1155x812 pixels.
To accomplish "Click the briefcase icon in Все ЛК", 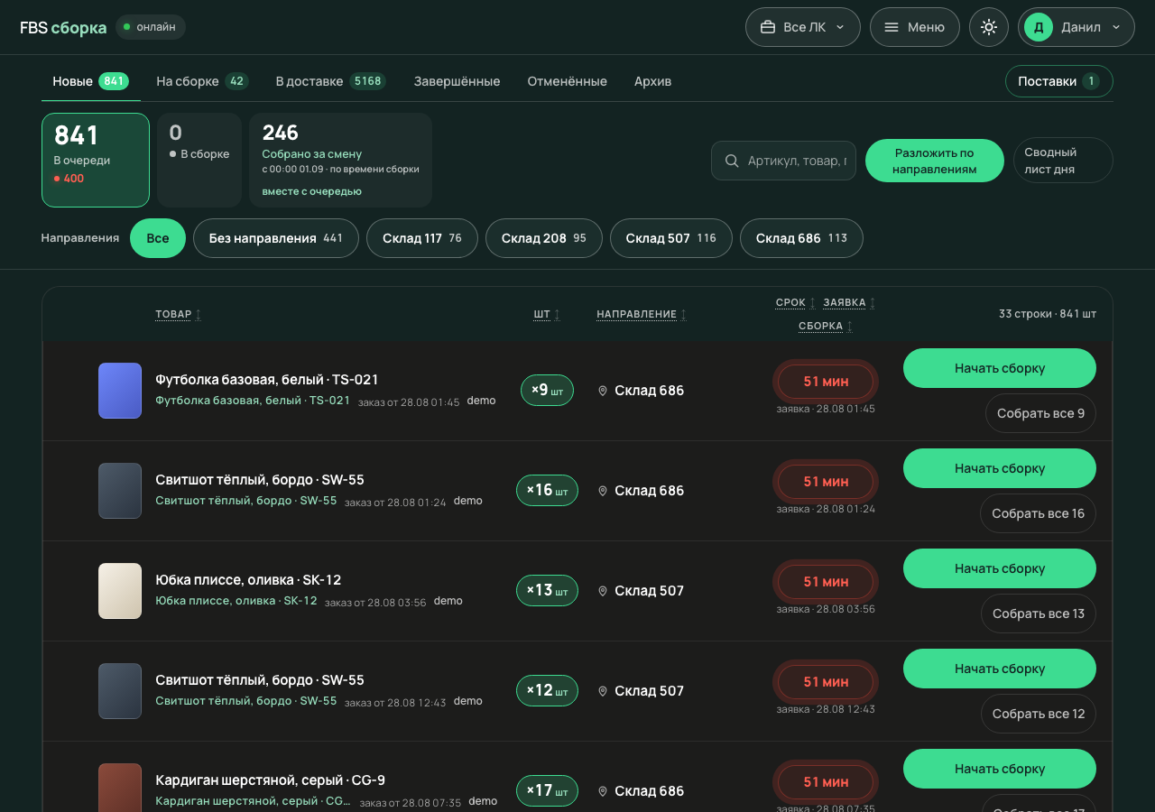I will point(768,27).
